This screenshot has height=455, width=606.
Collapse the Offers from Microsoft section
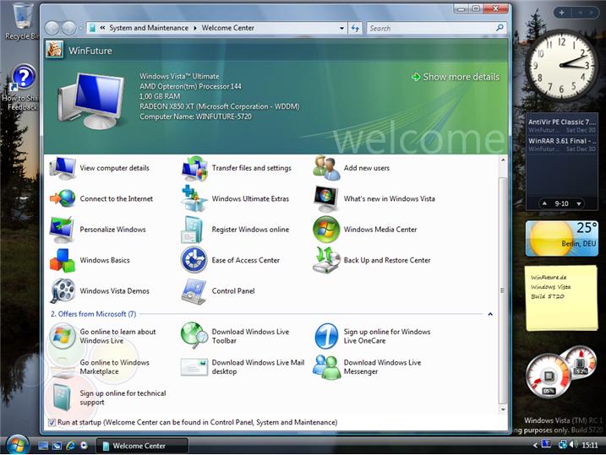(x=489, y=314)
